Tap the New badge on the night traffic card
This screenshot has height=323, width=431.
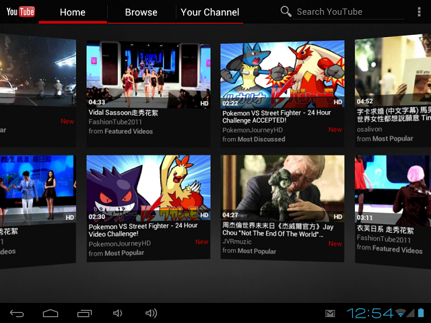click(67, 121)
